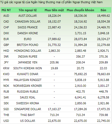Select the AUD currency code cell
The height and width of the screenshot is (125, 112).
(6, 16)
